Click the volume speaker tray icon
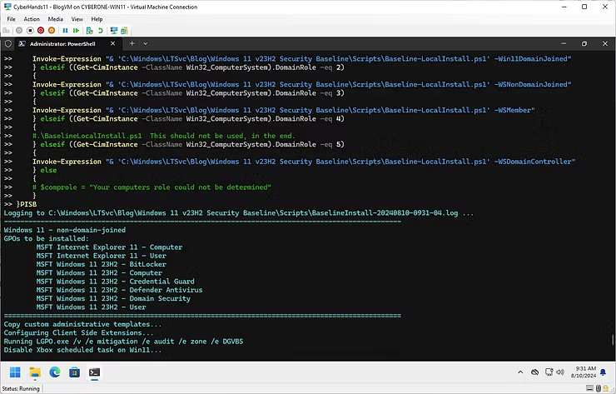Viewport: 616px width, 394px height. point(560,372)
